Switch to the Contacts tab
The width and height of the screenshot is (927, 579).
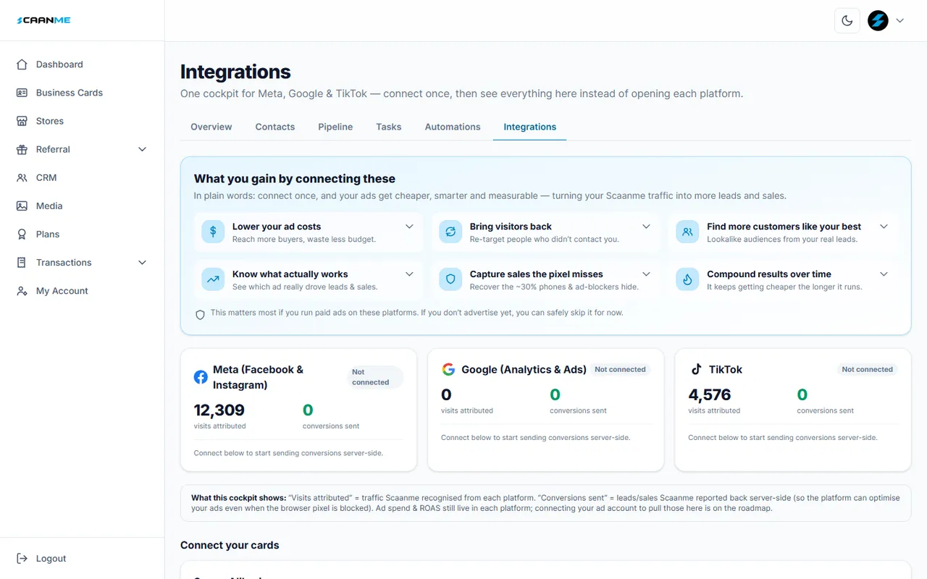(x=275, y=127)
